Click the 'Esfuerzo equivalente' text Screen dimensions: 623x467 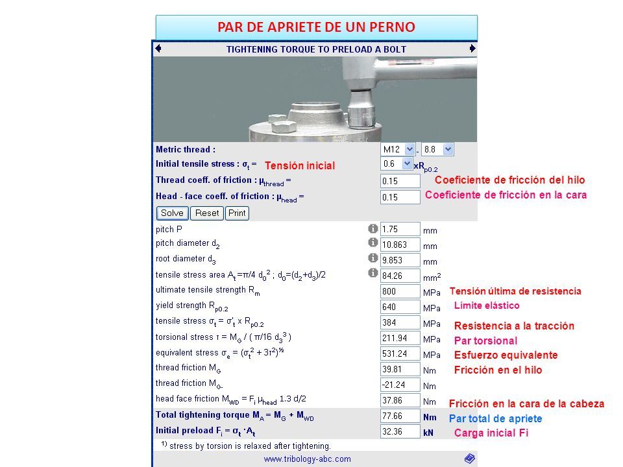[506, 355]
